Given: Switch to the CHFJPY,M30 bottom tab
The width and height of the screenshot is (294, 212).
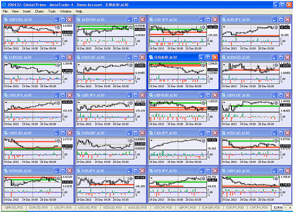Looking at the screenshot, I should click(x=259, y=207).
